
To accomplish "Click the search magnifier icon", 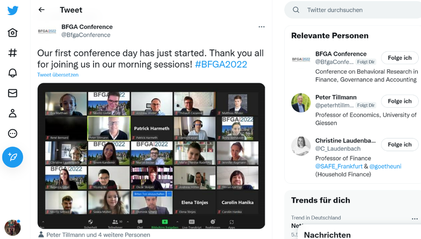I will pyautogui.click(x=296, y=10).
